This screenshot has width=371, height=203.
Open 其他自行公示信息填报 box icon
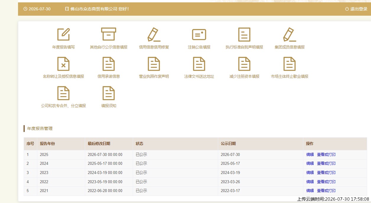click(108, 34)
